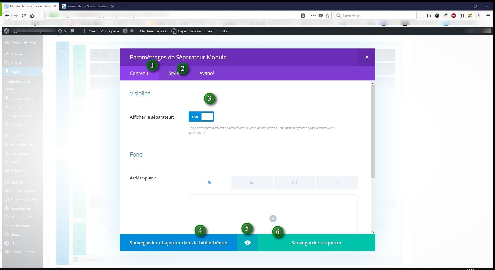Open Bloom in the sidebar
Image resolution: width=495 pixels, height=270 pixels.
tap(22, 234)
